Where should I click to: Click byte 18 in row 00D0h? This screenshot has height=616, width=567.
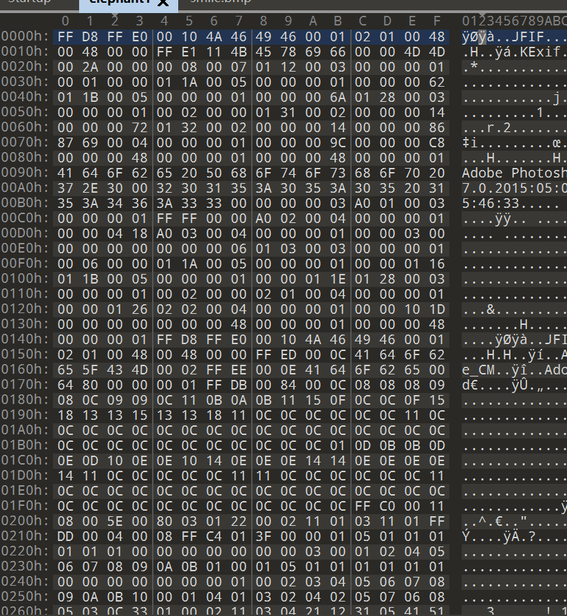(140, 234)
